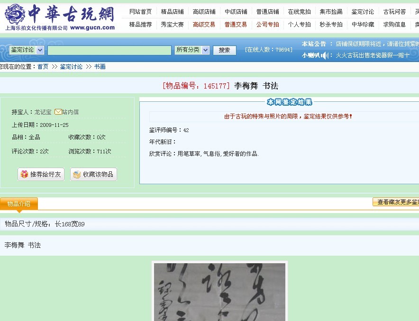
Task: Click the gift icon on 推荐给好友
Action: (x=24, y=174)
